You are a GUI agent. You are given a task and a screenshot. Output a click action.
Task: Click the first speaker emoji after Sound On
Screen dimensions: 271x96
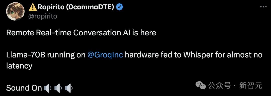pyautogui.click(x=48, y=88)
